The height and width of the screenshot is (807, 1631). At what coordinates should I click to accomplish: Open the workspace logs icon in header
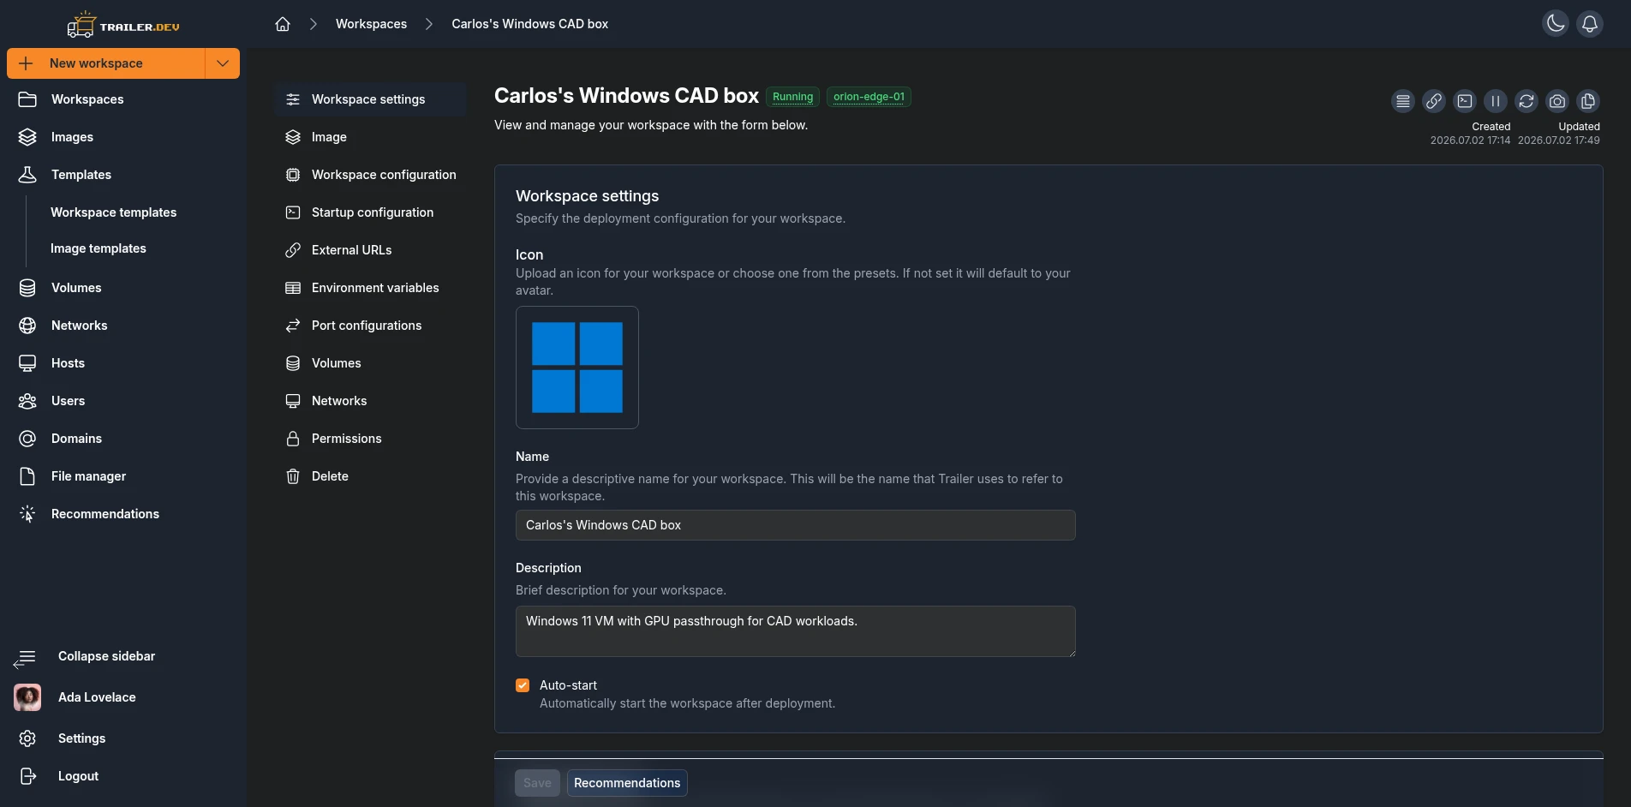(1403, 101)
